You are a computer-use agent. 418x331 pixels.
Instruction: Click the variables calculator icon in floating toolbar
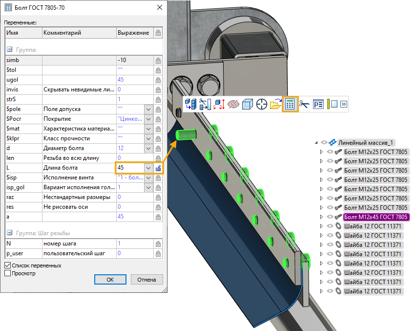[x=290, y=104]
